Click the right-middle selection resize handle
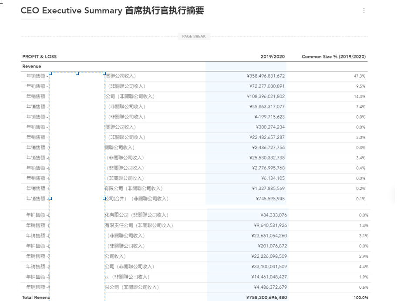404x301 pixels. (104, 198)
